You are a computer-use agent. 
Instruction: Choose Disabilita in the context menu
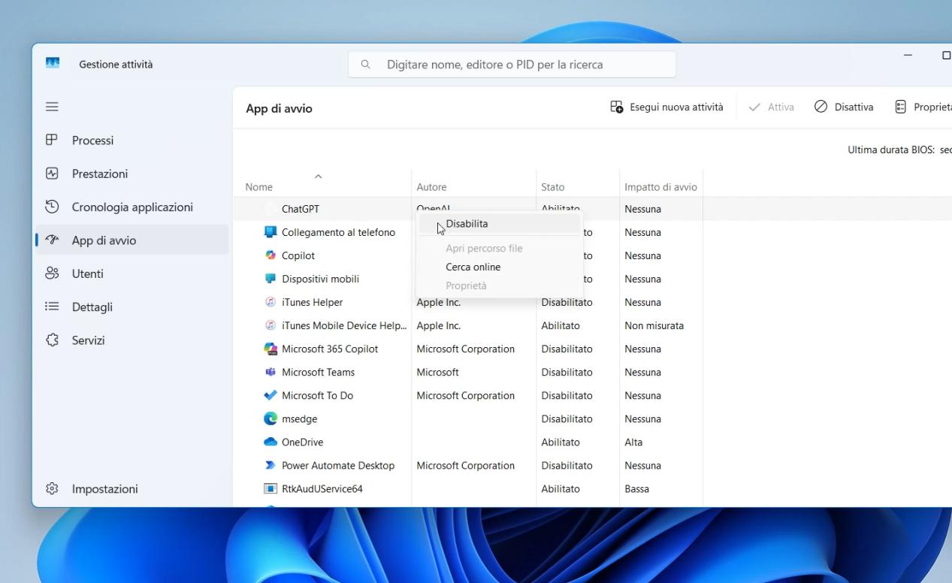tap(467, 224)
